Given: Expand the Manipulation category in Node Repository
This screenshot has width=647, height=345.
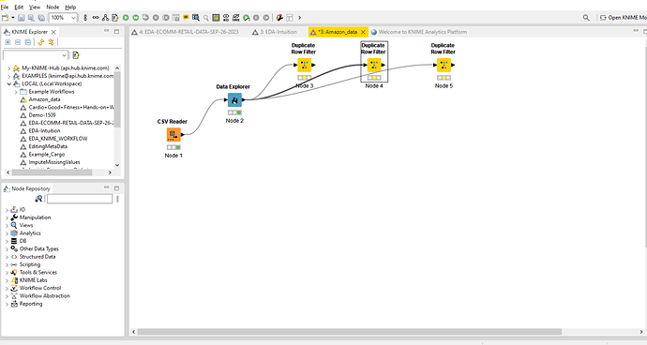Looking at the screenshot, I should (x=7, y=217).
